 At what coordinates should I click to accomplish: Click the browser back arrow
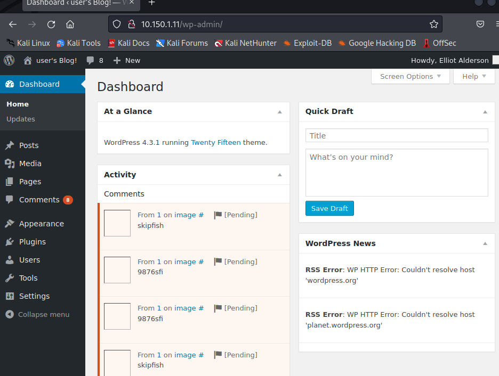(13, 24)
